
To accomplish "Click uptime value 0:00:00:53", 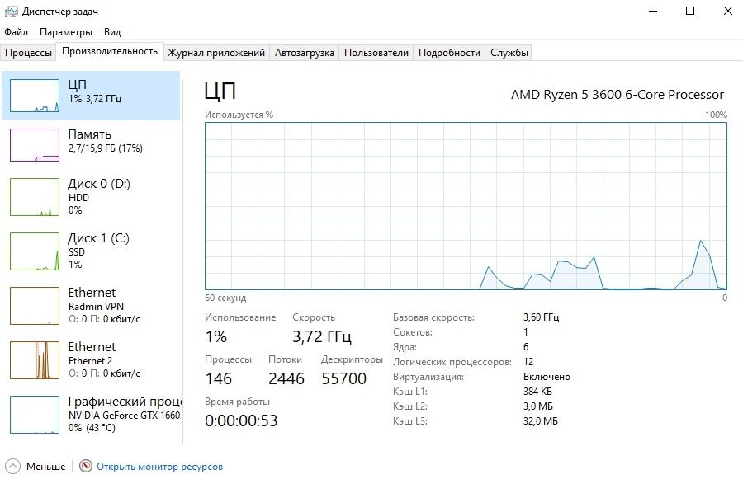I will coord(241,420).
